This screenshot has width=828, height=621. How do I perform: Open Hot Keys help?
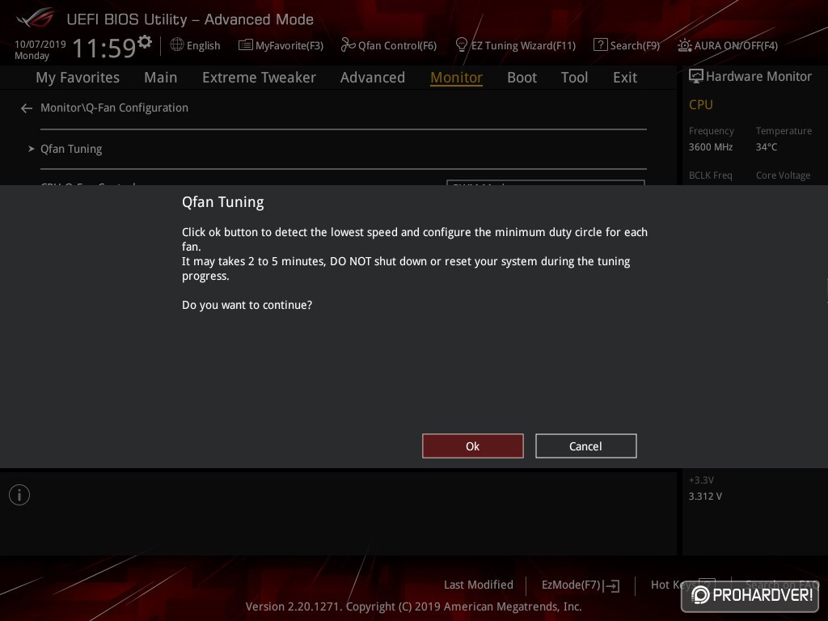[682, 585]
